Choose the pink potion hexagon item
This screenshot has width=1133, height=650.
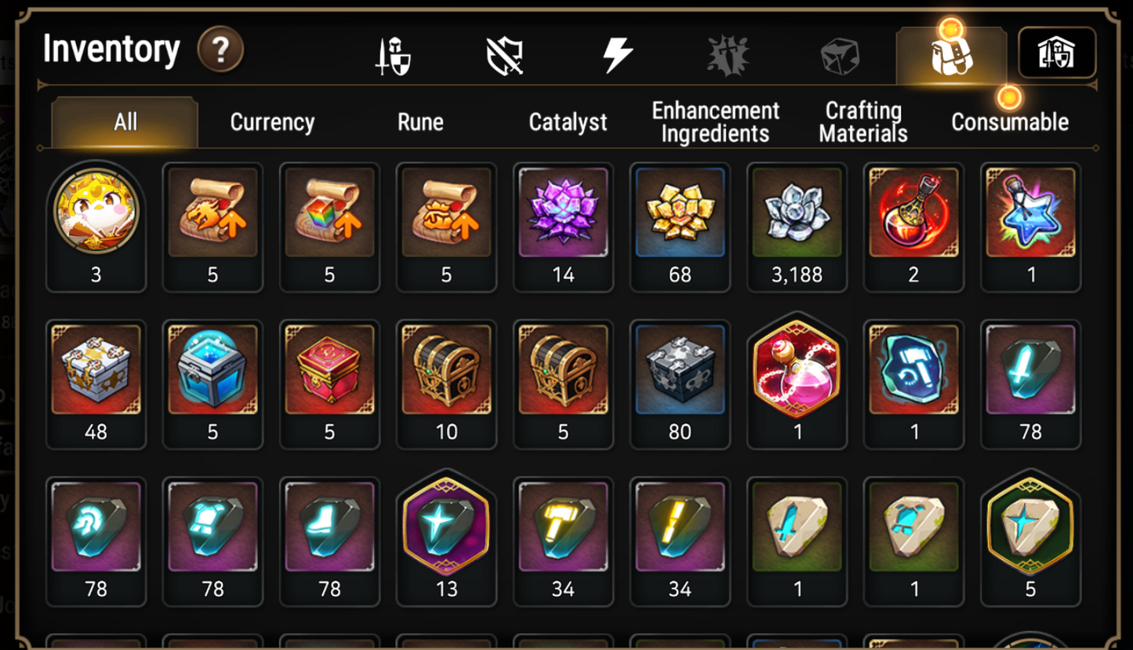coord(797,383)
